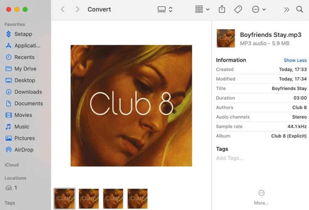Click the Documents page icon
The width and height of the screenshot is (309, 210).
tap(8, 103)
